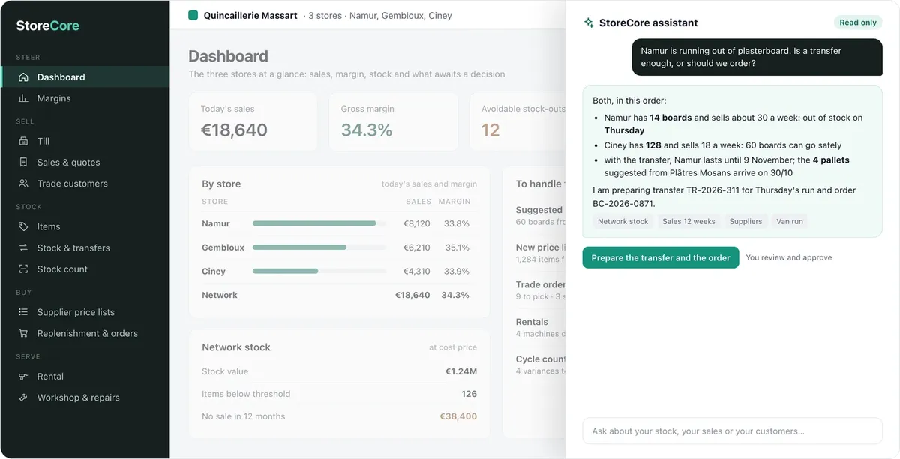
Task: Open Stock & transfers arrows icon
Action: point(23,247)
